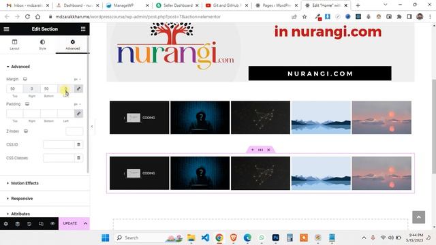This screenshot has width=436, height=245.
Task: Edit the Margin Right value field
Action: pyautogui.click(x=32, y=88)
